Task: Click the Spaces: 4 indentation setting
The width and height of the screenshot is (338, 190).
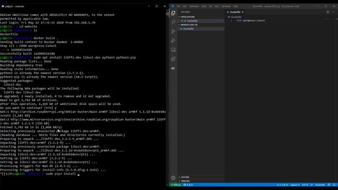Action: click(x=295, y=185)
